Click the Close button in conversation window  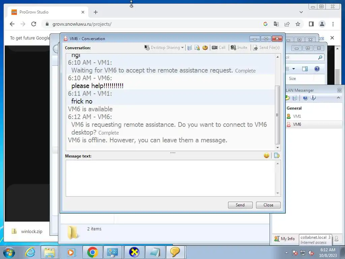tap(268, 205)
